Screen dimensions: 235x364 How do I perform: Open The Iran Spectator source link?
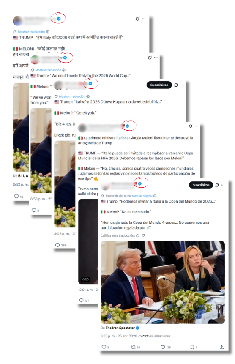[120, 328]
